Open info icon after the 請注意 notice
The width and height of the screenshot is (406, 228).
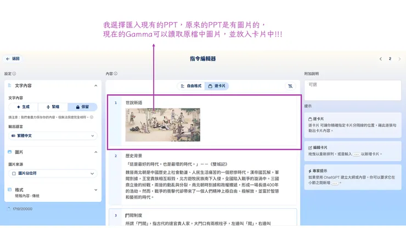(92, 117)
